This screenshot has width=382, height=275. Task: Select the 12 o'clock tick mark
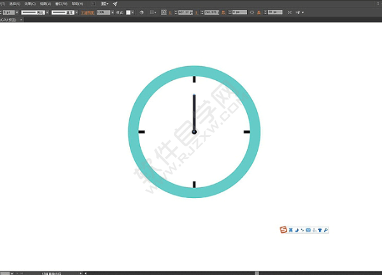[x=194, y=79]
